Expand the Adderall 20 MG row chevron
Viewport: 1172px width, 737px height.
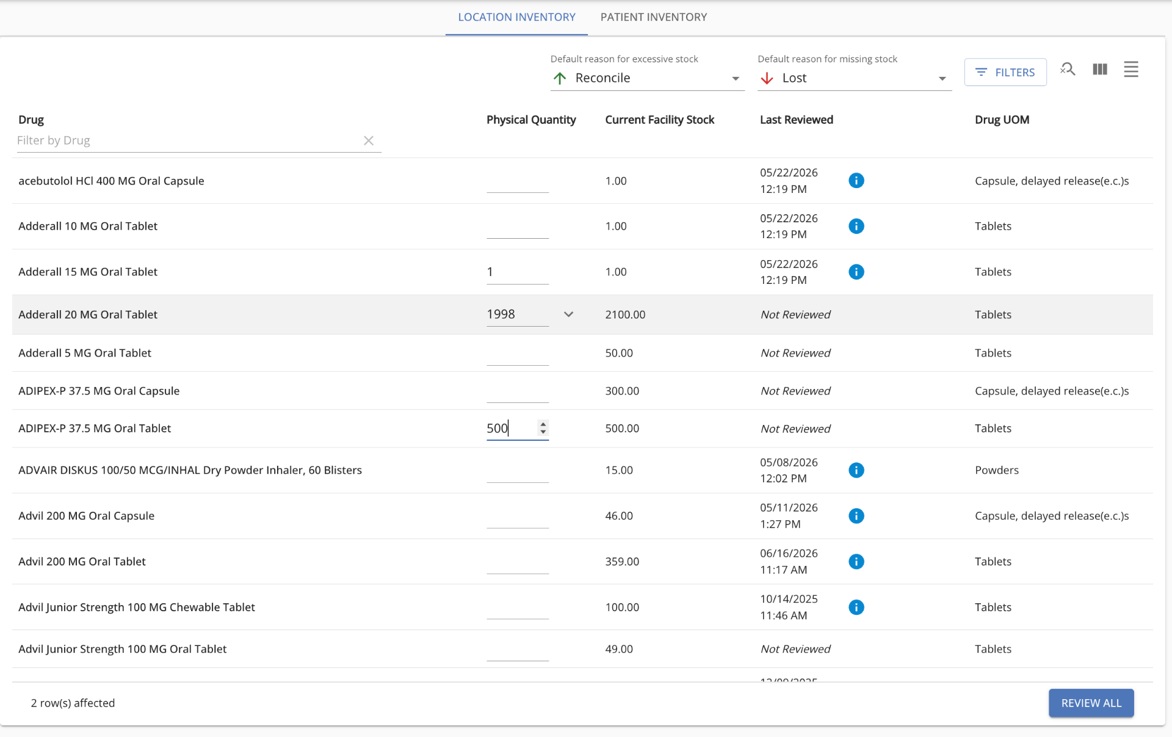[568, 314]
